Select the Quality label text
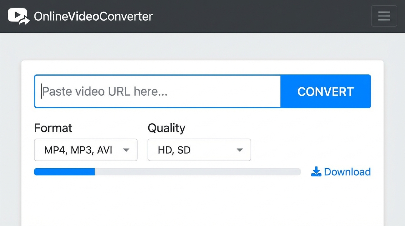Viewport: 405px width, 226px height. (166, 128)
